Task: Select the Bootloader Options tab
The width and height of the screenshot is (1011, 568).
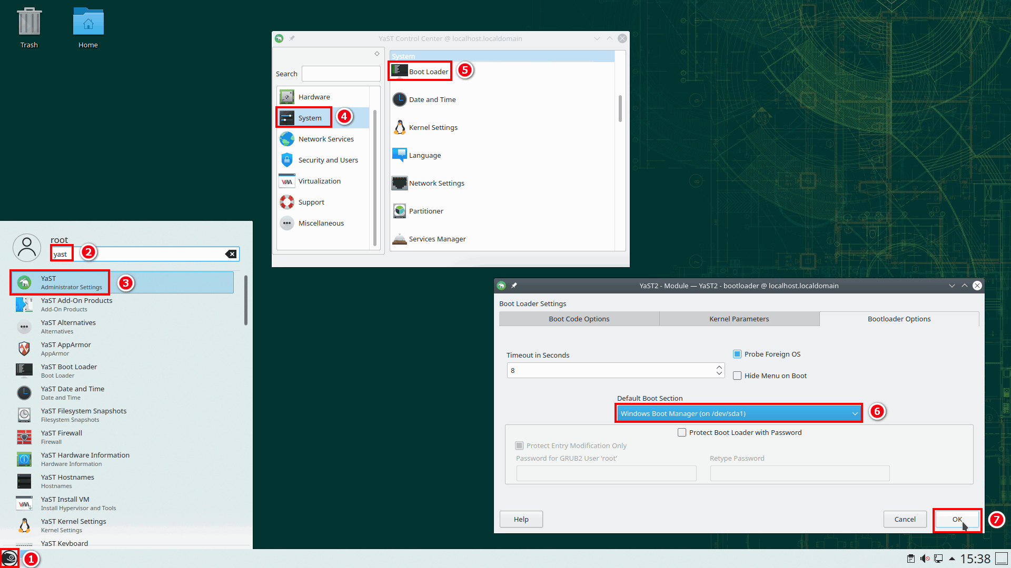Action: [899, 319]
